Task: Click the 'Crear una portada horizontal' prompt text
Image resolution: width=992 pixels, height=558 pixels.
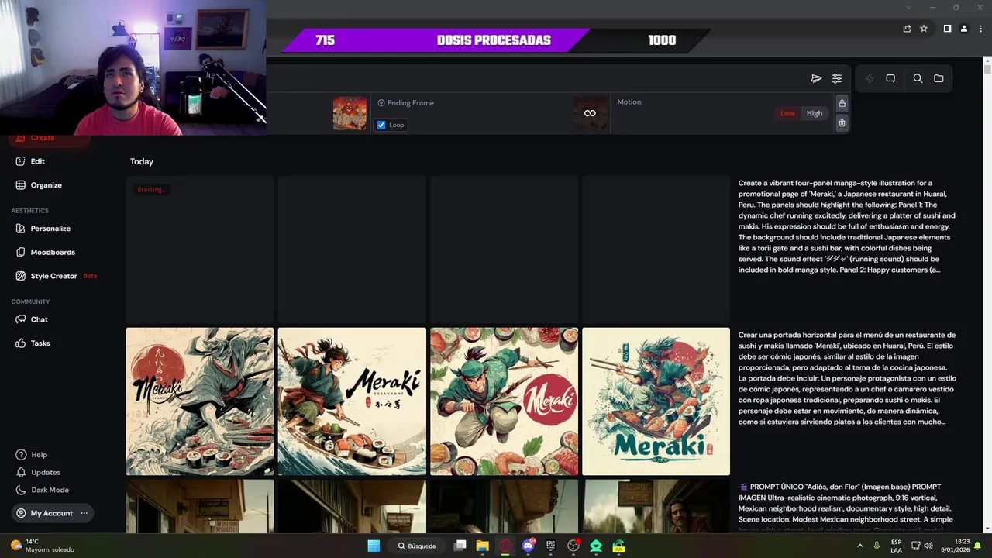Action: [847, 378]
